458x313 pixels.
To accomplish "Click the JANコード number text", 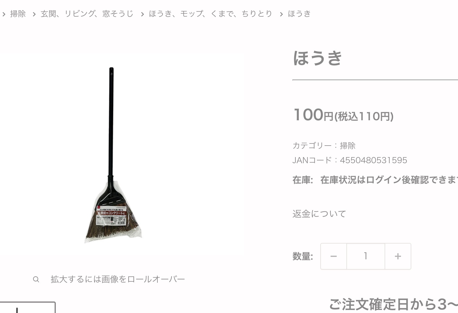I will [x=373, y=160].
